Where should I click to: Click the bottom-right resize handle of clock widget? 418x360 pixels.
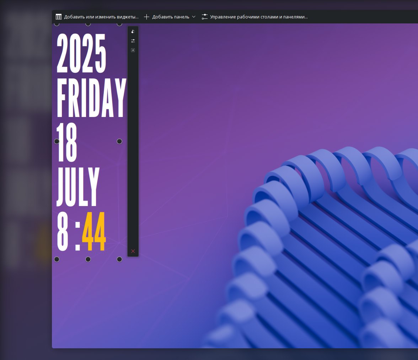click(x=119, y=259)
